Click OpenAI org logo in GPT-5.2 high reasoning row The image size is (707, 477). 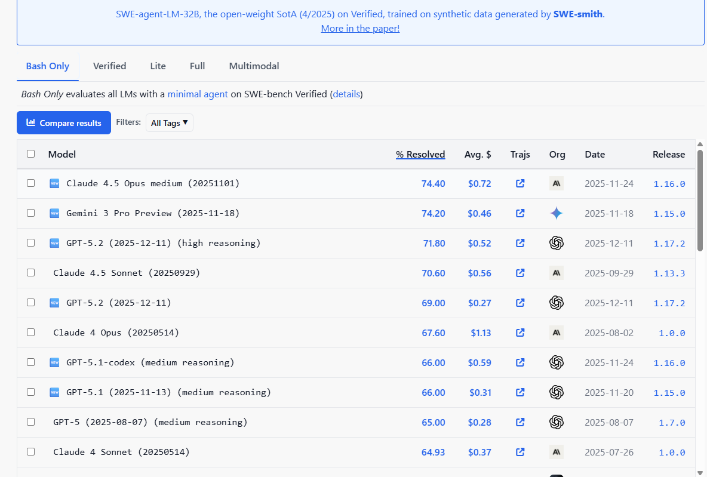click(557, 243)
